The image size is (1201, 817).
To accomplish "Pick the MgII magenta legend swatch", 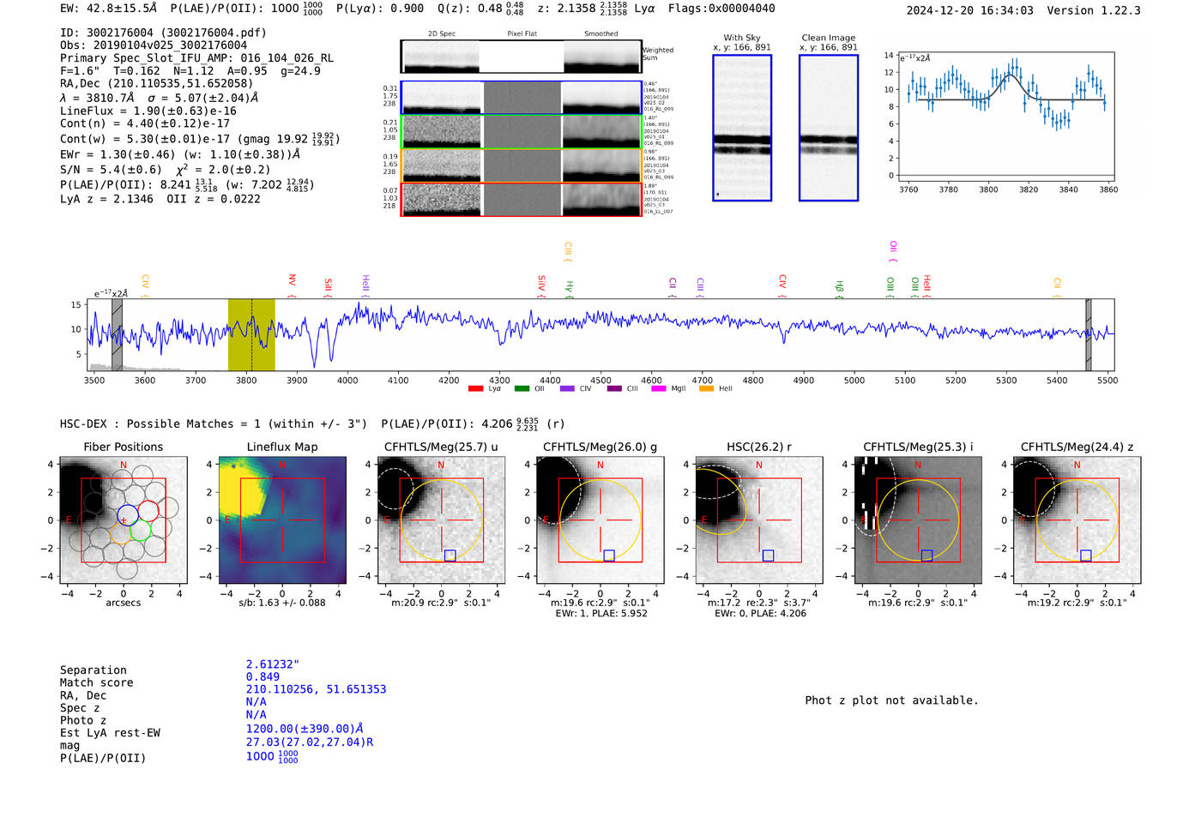I will tap(659, 388).
